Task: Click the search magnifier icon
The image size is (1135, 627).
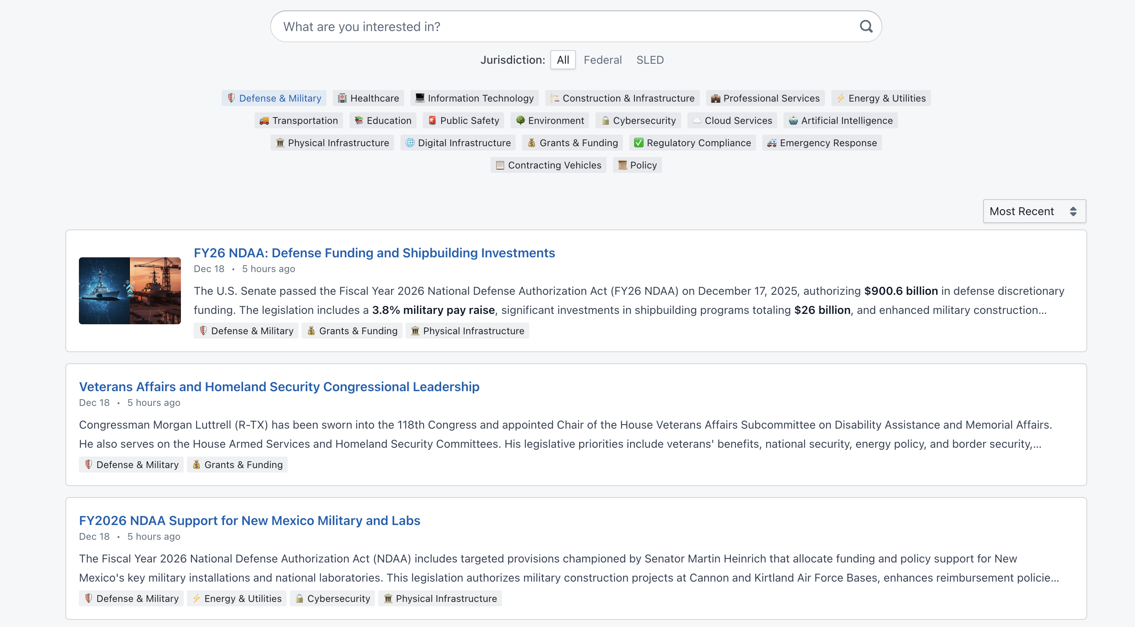Action: pyautogui.click(x=865, y=26)
